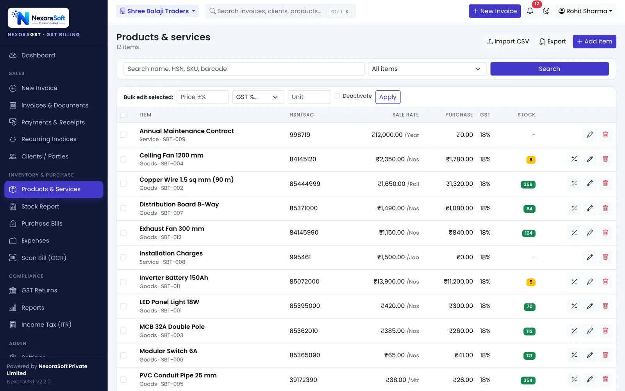This screenshot has height=391, width=625.
Task: Adjust stock for Inverter Battery 150Ah
Action: coord(574,282)
